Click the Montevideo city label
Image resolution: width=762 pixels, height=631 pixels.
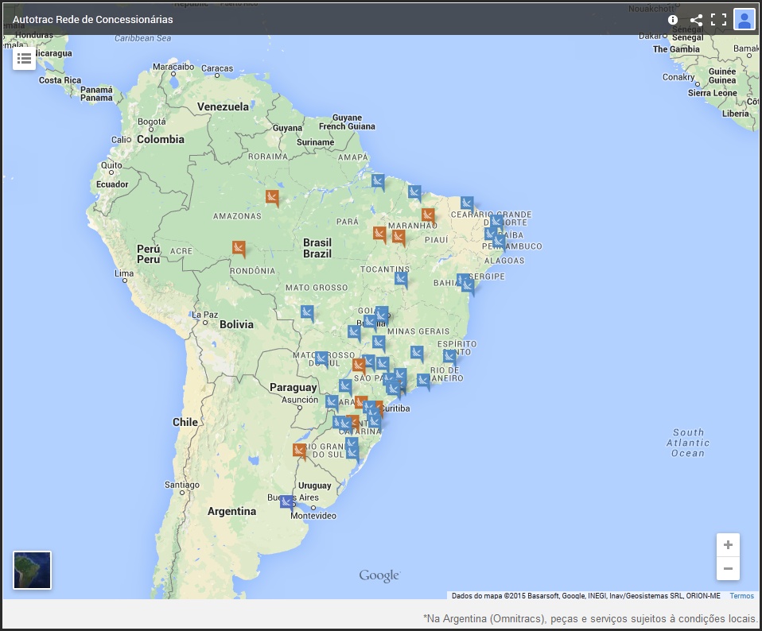[x=313, y=516]
